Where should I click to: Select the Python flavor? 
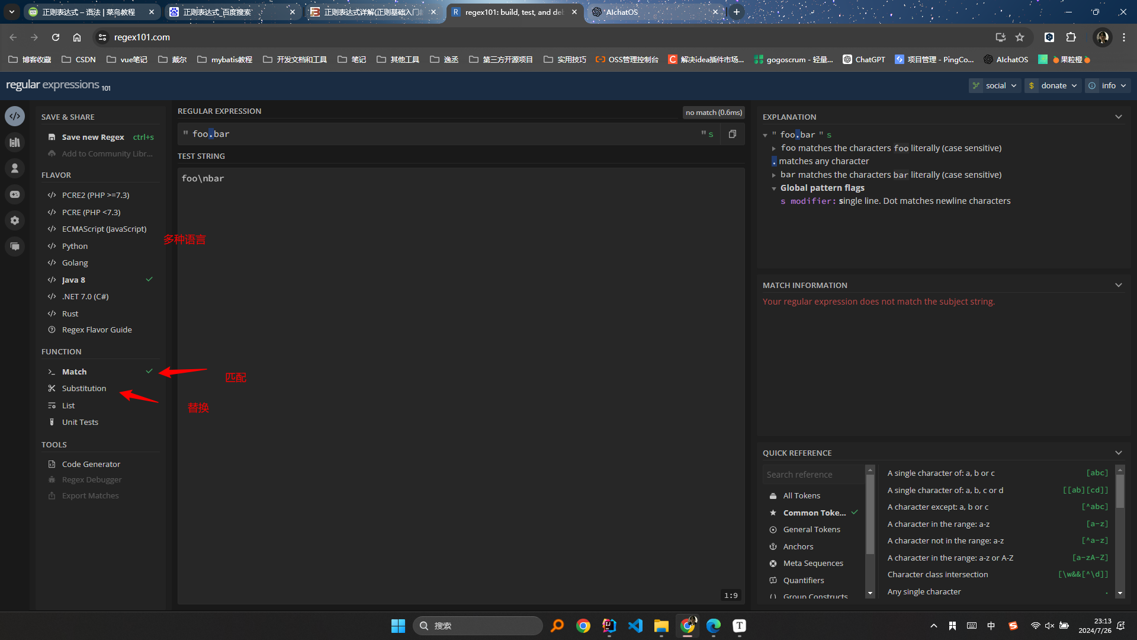[x=75, y=246]
